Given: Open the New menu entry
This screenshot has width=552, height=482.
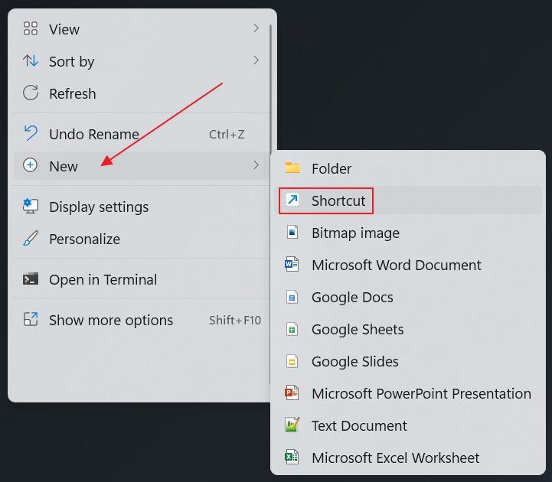Looking at the screenshot, I should (x=141, y=166).
